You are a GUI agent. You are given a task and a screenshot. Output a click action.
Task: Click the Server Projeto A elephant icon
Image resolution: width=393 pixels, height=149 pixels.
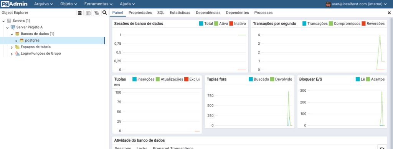coord(13,27)
